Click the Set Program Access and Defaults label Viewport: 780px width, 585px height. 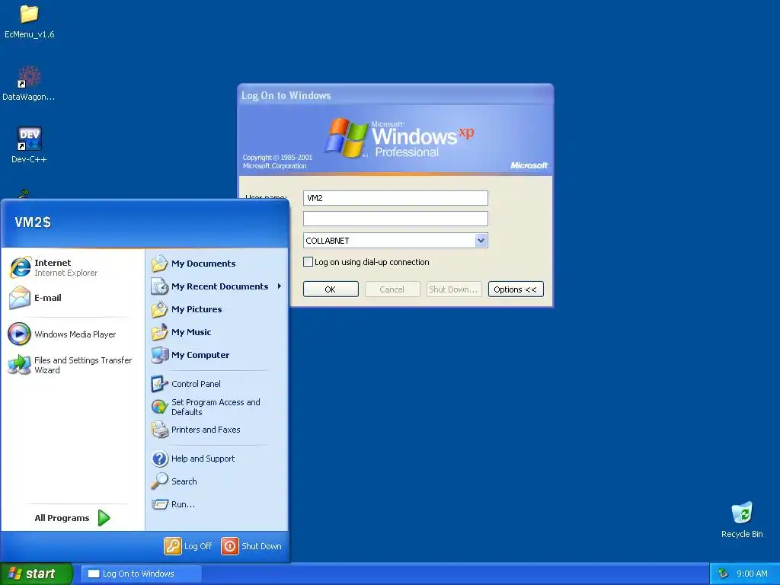click(x=216, y=407)
